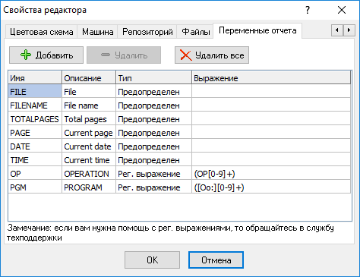Click the Выражение column header
Viewport: 360px width, 277px height.
(271, 78)
